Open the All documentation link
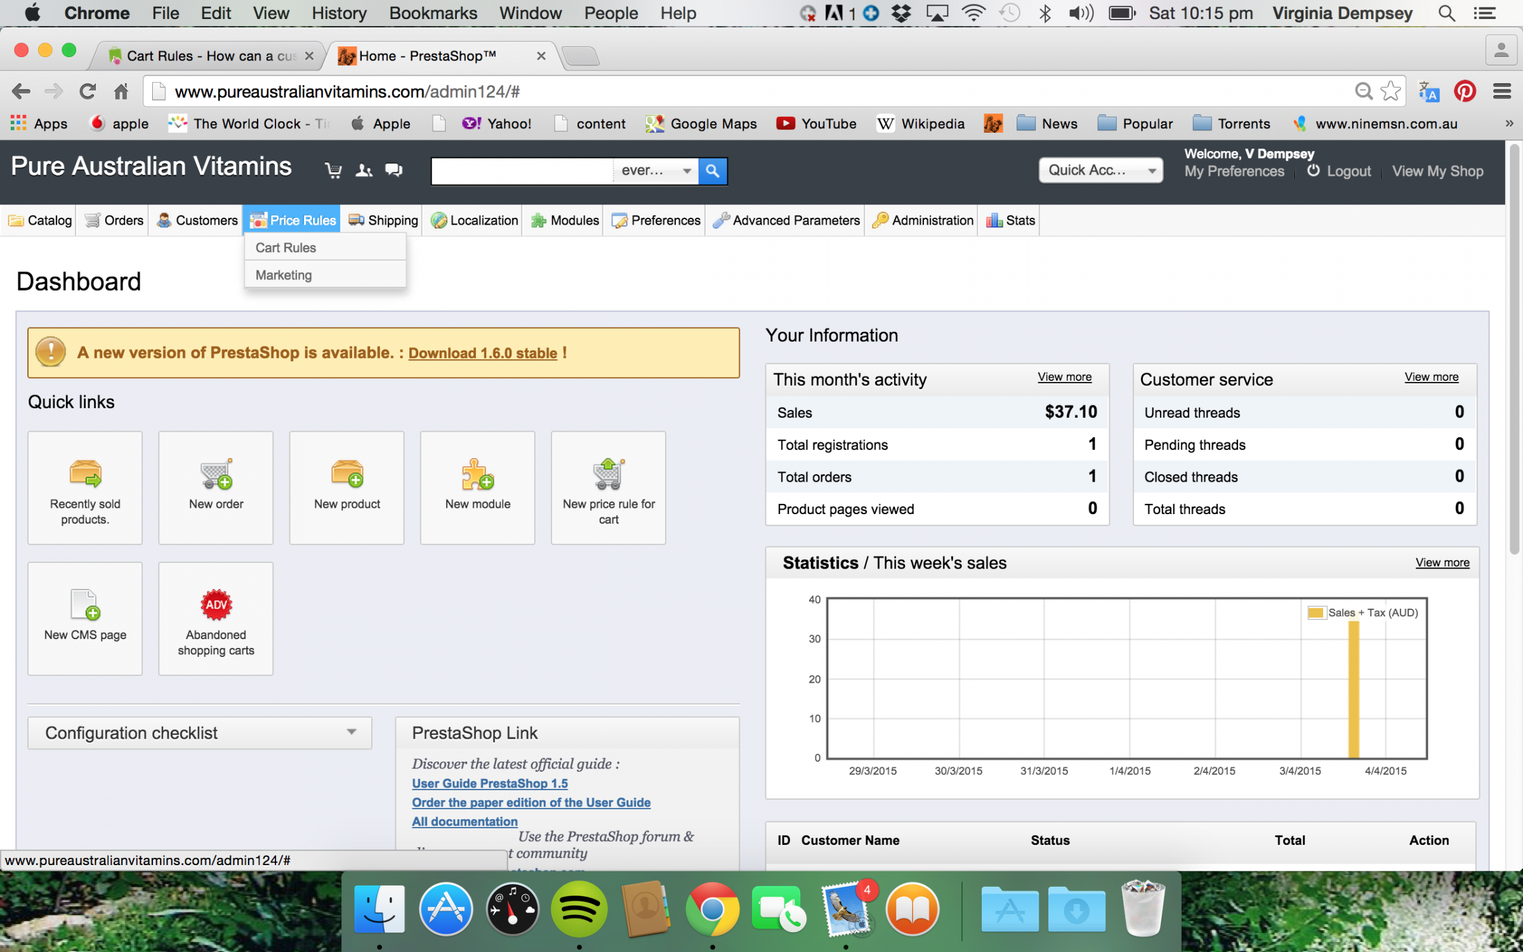The height and width of the screenshot is (952, 1523). [x=465, y=821]
